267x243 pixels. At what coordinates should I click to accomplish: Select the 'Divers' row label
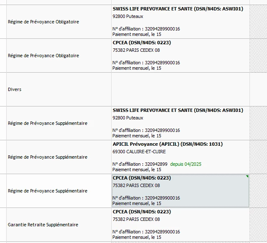[15, 89]
